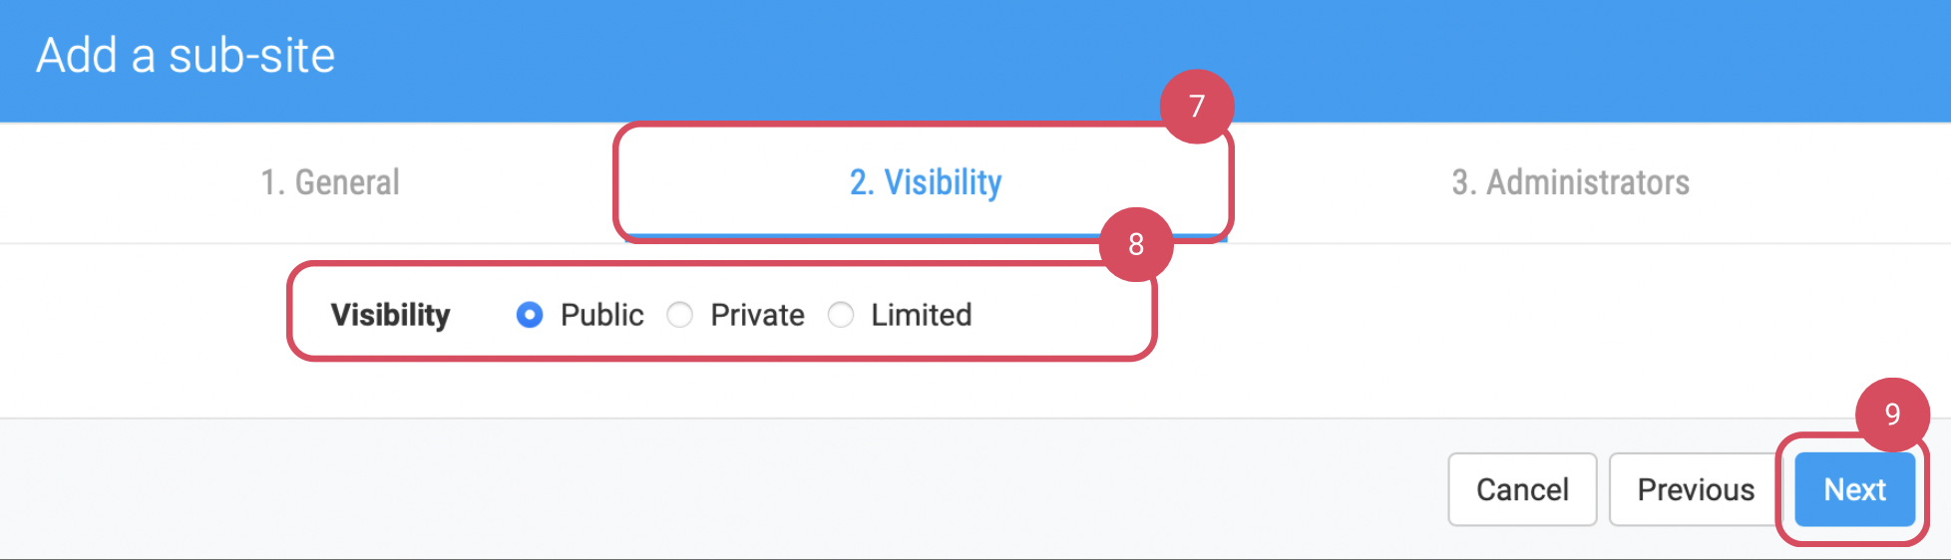Viewport: 1951px width, 560px height.
Task: Click the Add a sub-site title
Action: (x=186, y=56)
